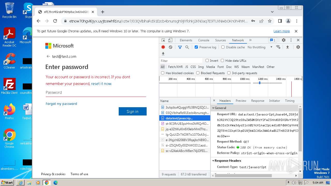This screenshot has height=186, width=331.
Task: Select the Fetch/XHR type filter
Action: coord(175,67)
